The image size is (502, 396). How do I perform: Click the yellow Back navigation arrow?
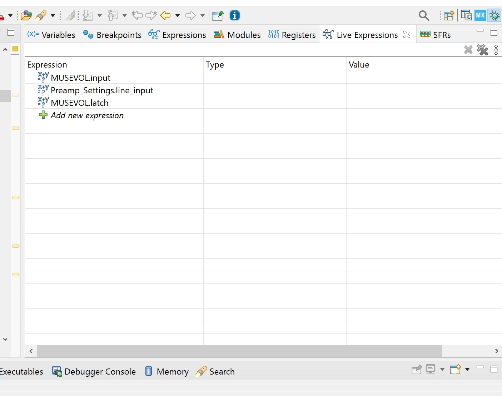(x=165, y=15)
